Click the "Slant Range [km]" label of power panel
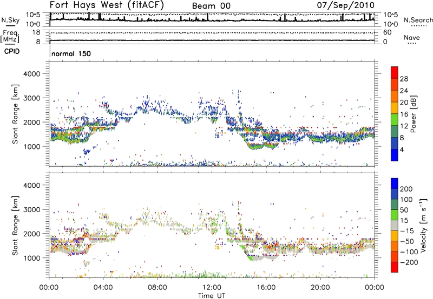433x299 pixels. [x=15, y=114]
